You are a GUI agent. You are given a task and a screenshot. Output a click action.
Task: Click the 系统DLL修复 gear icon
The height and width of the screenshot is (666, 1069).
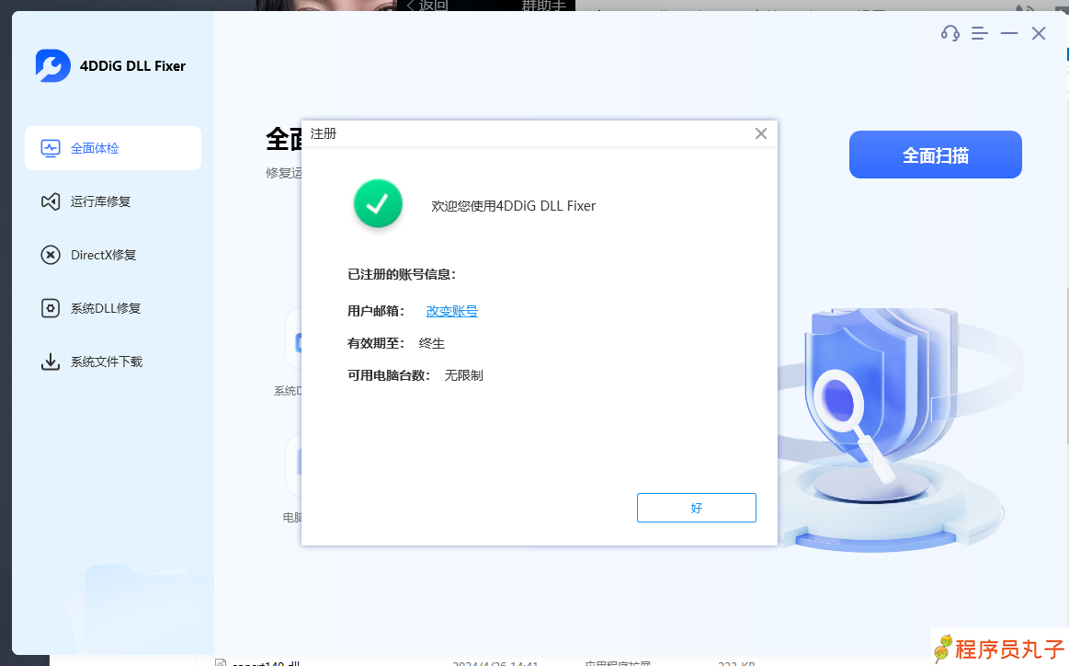(x=51, y=308)
